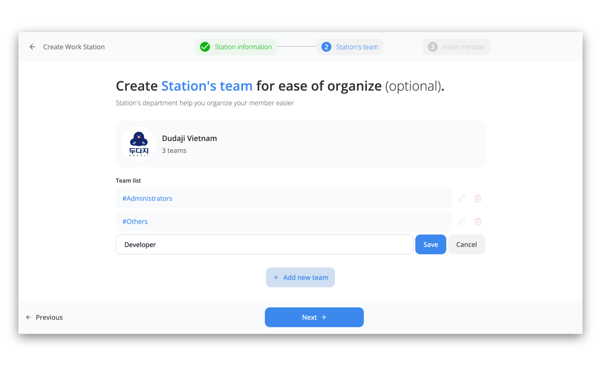Click the step 2 number circle

[326, 47]
